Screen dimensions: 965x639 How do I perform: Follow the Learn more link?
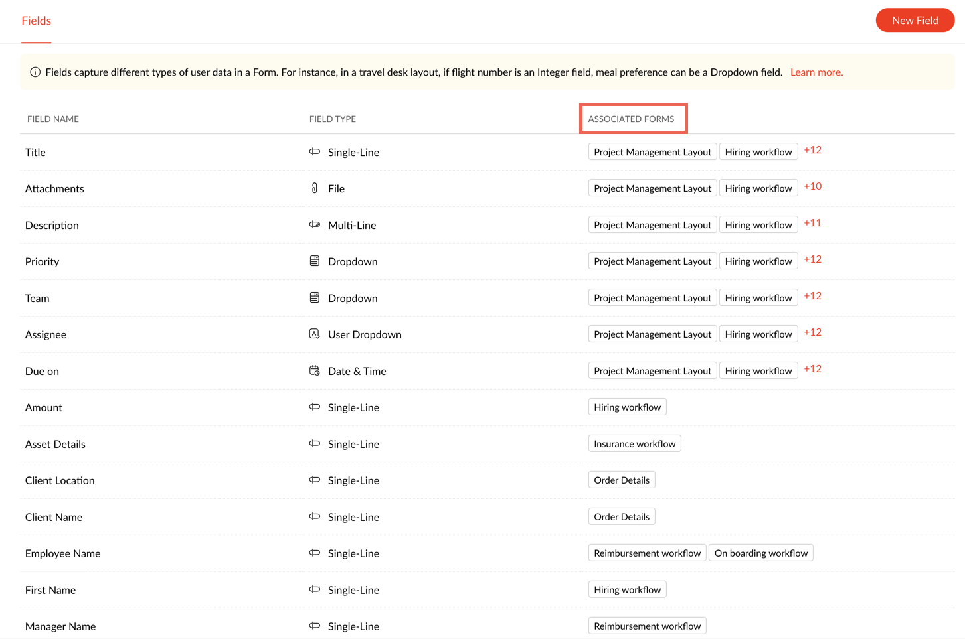(817, 72)
